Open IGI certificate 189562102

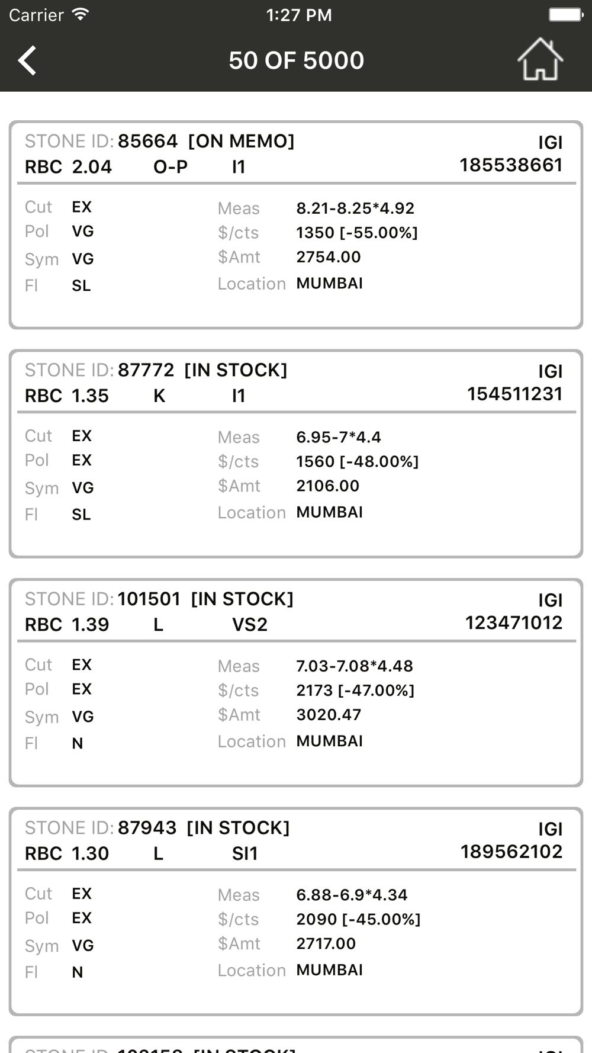(511, 852)
